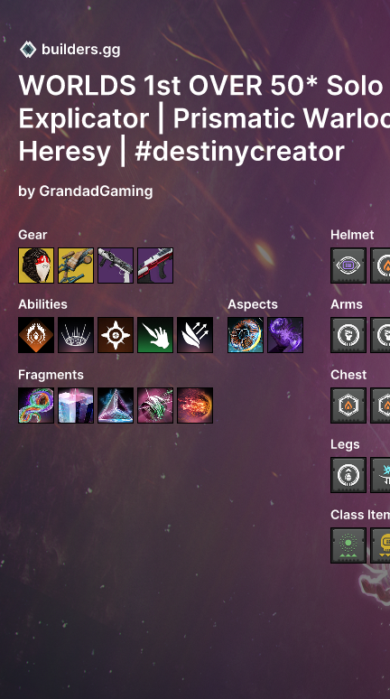390x699 pixels.
Task: Click the triangular prism fragment icon
Action: coord(116,405)
